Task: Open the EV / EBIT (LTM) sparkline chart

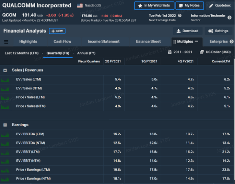Action: (5, 152)
